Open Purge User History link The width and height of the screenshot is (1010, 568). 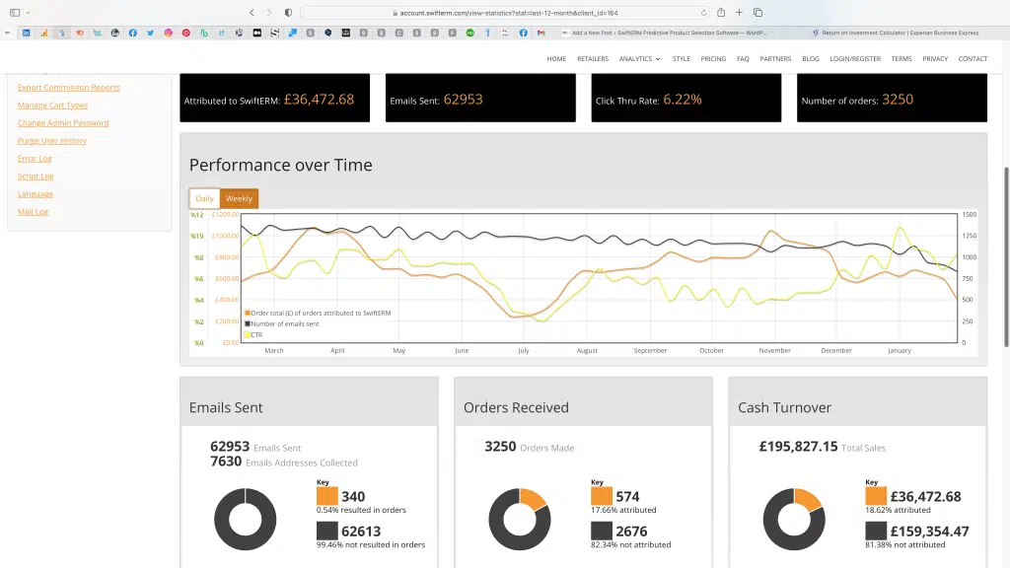[52, 140]
